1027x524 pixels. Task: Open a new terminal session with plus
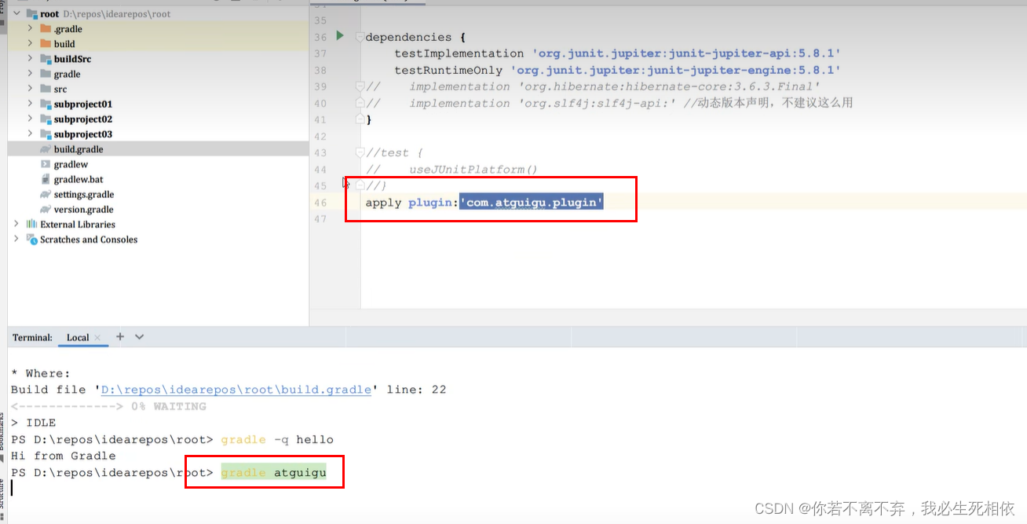click(x=120, y=336)
